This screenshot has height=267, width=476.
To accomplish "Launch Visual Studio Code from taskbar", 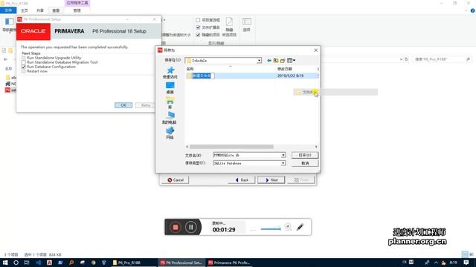I will [38, 263].
